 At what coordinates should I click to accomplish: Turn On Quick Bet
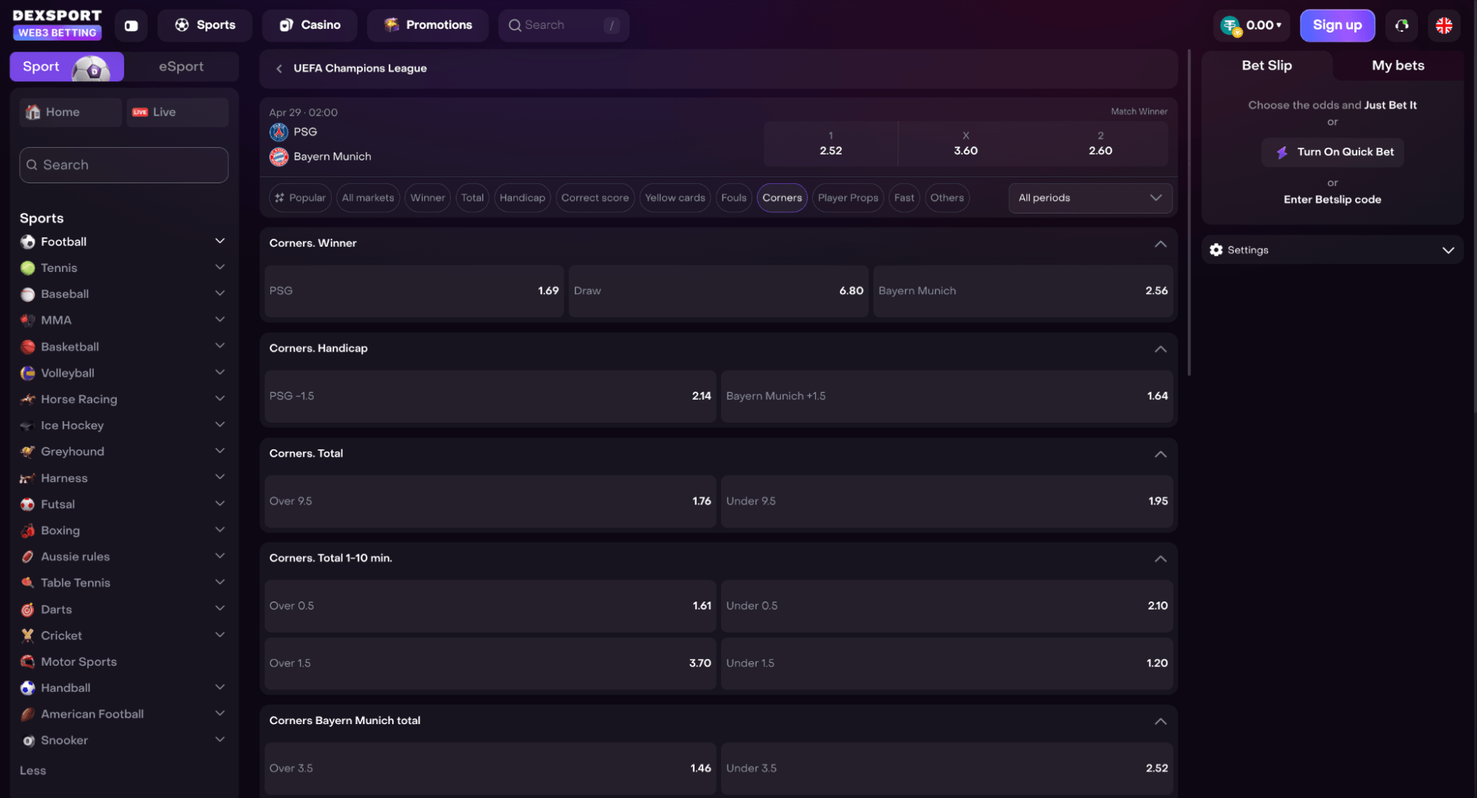(1332, 152)
